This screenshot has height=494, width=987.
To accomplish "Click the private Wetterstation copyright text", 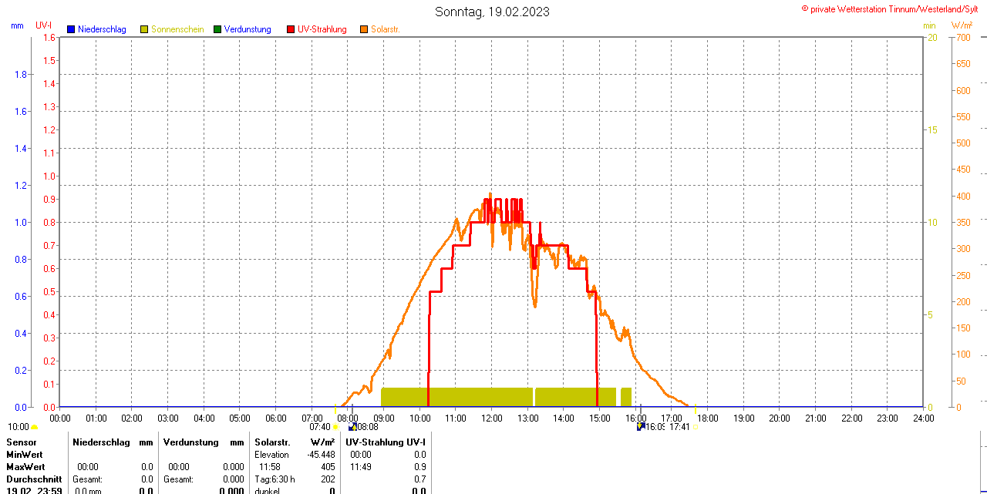I will point(893,8).
